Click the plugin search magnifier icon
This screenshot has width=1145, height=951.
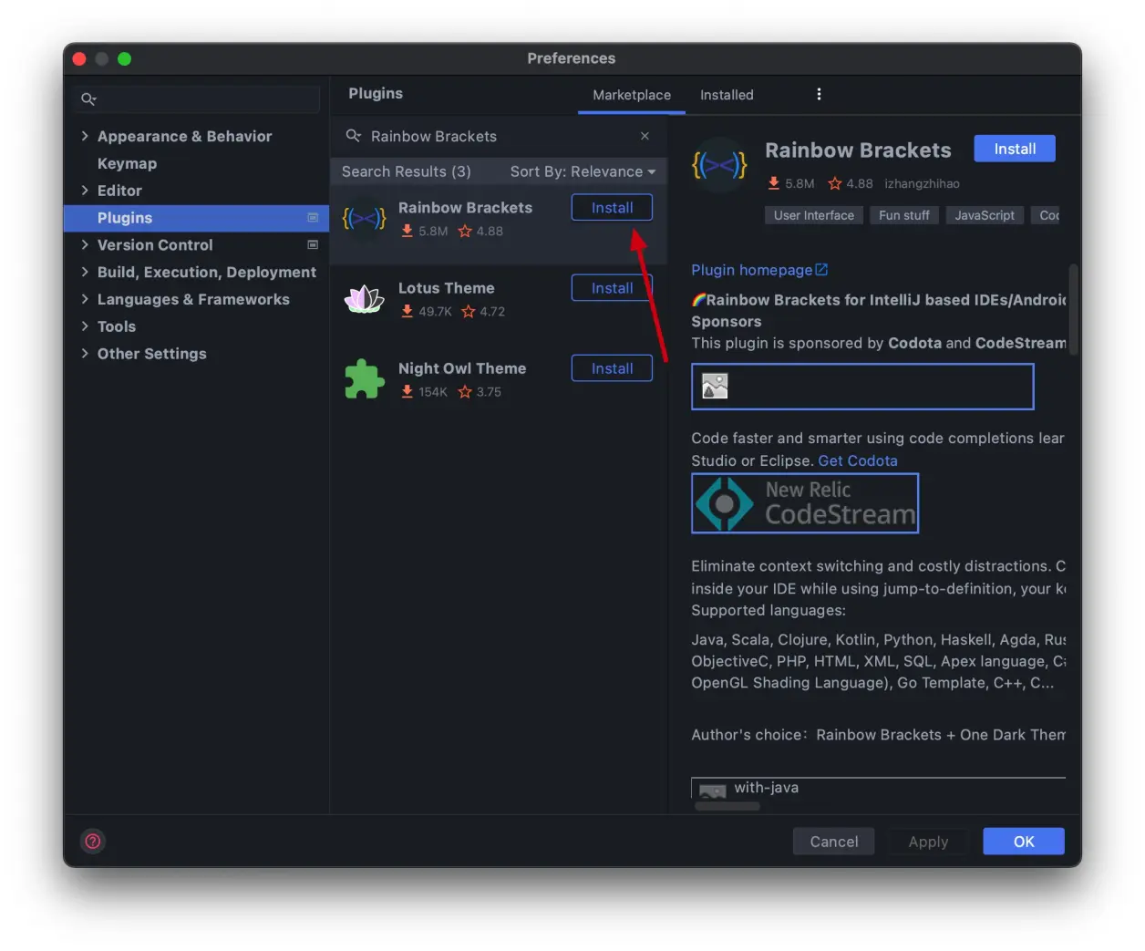click(x=354, y=136)
